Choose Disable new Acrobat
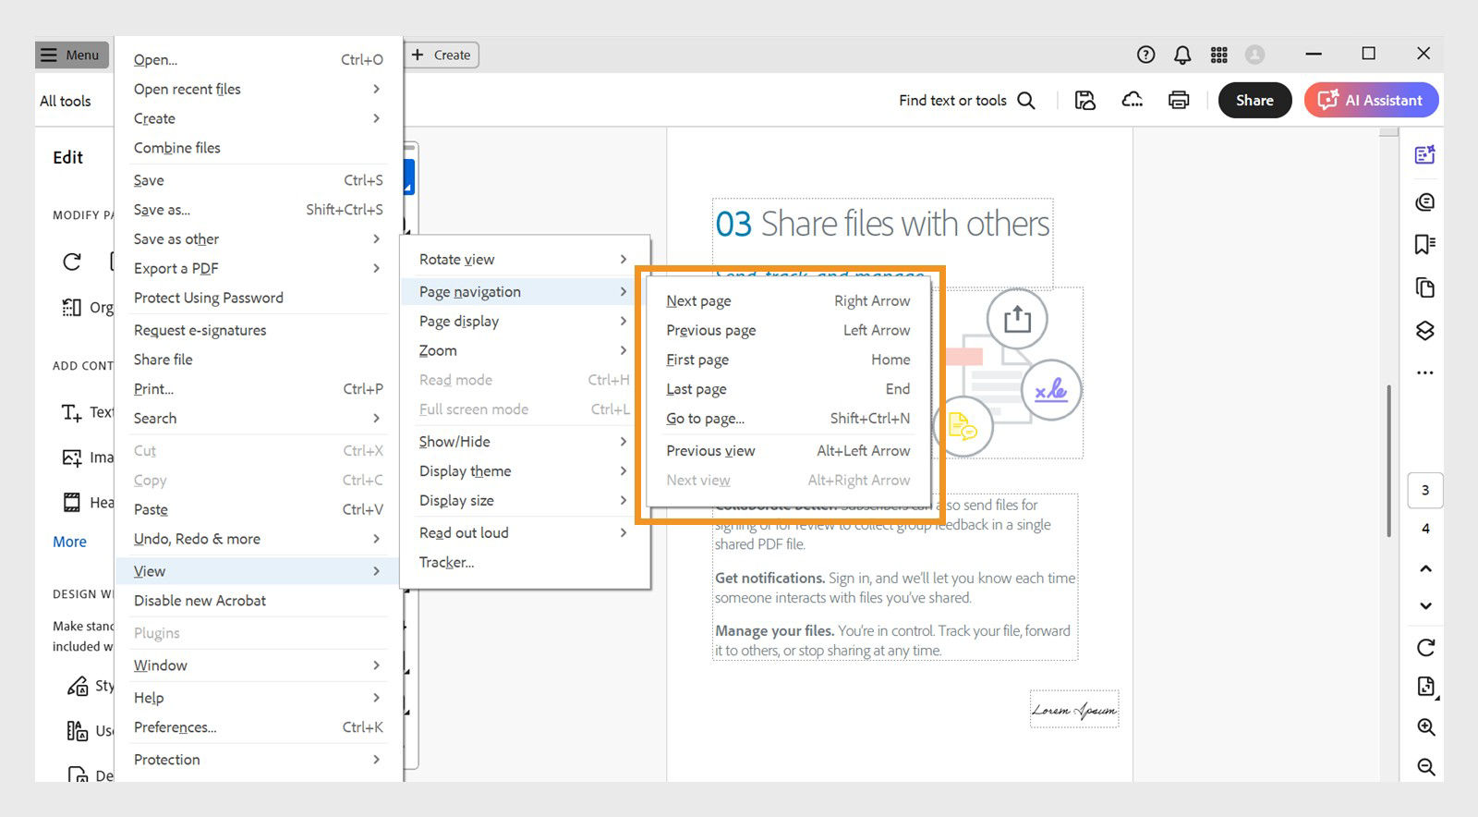The width and height of the screenshot is (1478, 817). click(x=258, y=601)
